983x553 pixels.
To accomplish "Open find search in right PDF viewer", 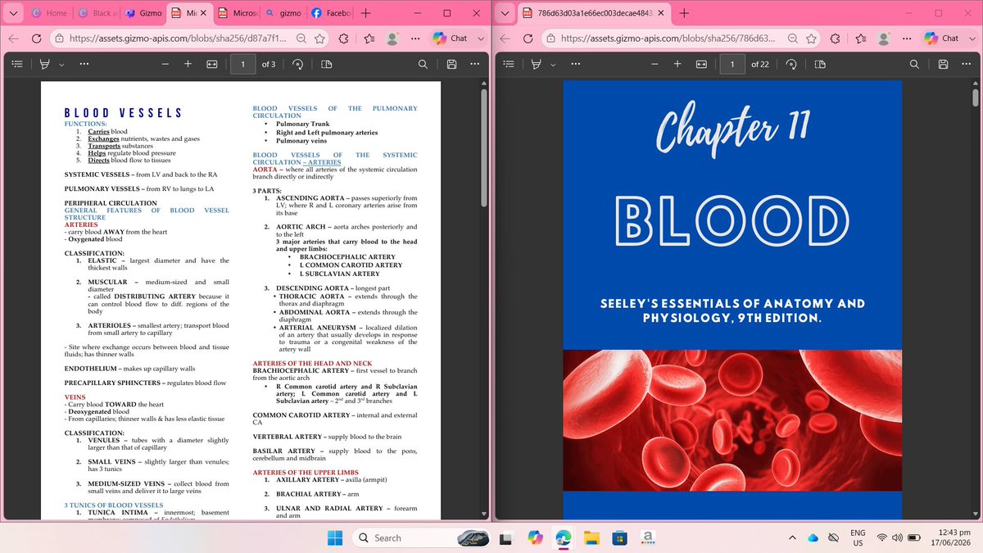I will click(x=913, y=64).
